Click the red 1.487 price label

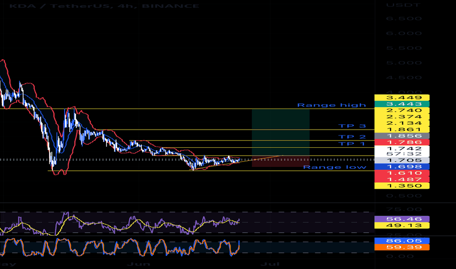[402, 179]
